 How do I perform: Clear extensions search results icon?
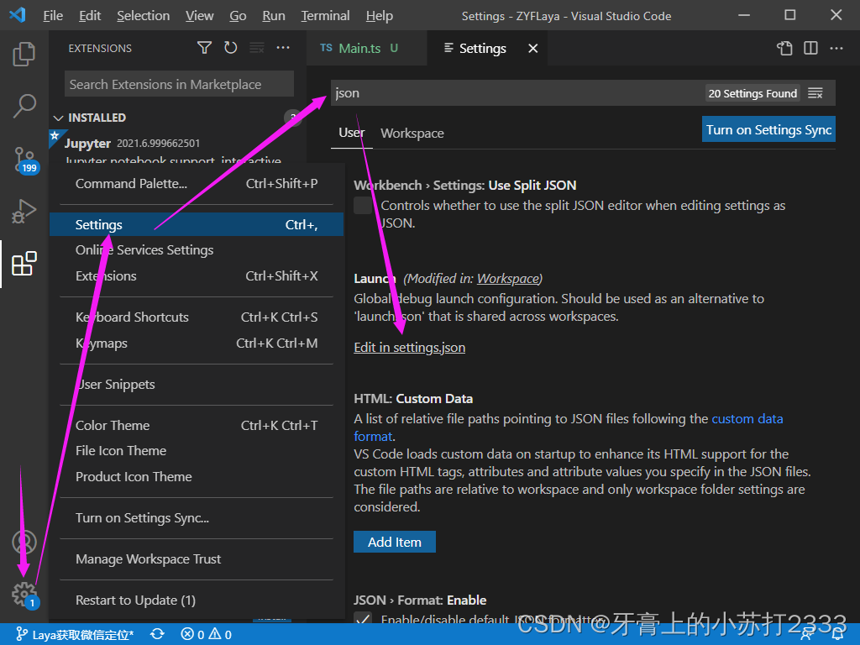coord(257,48)
